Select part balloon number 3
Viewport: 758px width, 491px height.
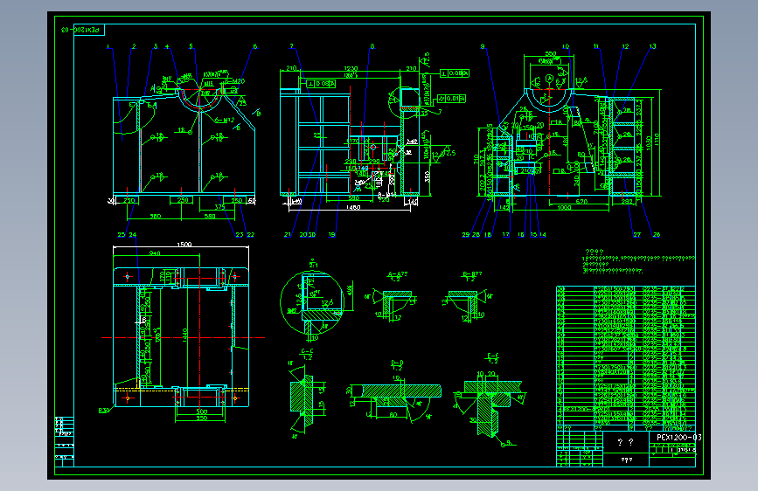155,47
